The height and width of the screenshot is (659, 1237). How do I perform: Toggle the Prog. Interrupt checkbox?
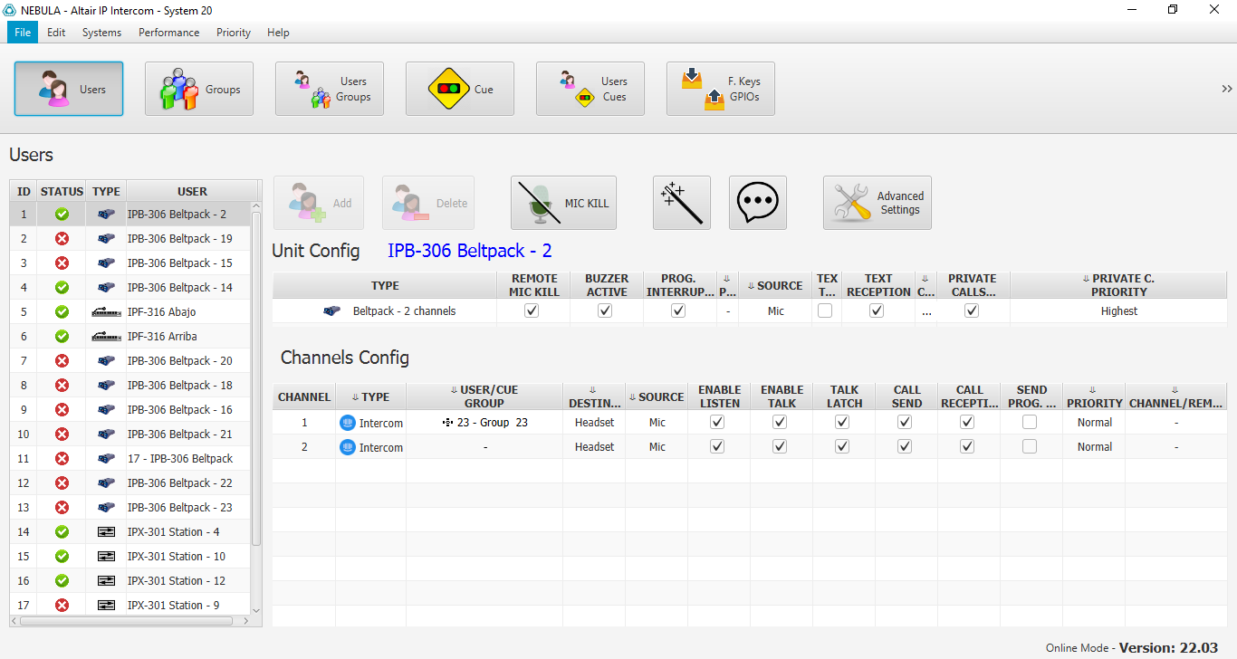pos(678,310)
